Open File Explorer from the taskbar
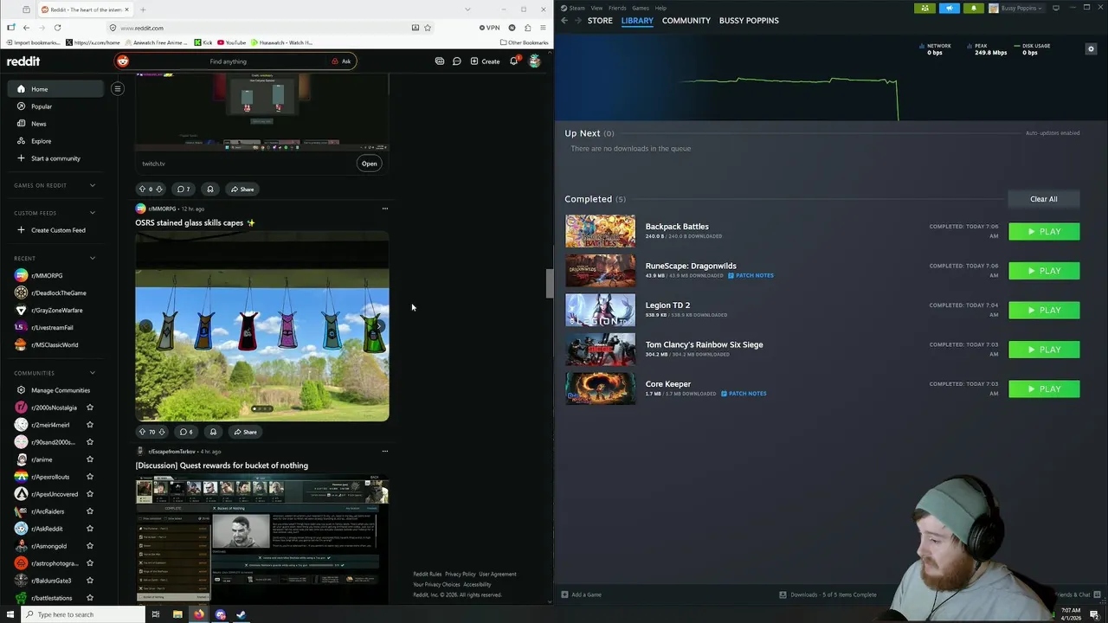 point(177,614)
